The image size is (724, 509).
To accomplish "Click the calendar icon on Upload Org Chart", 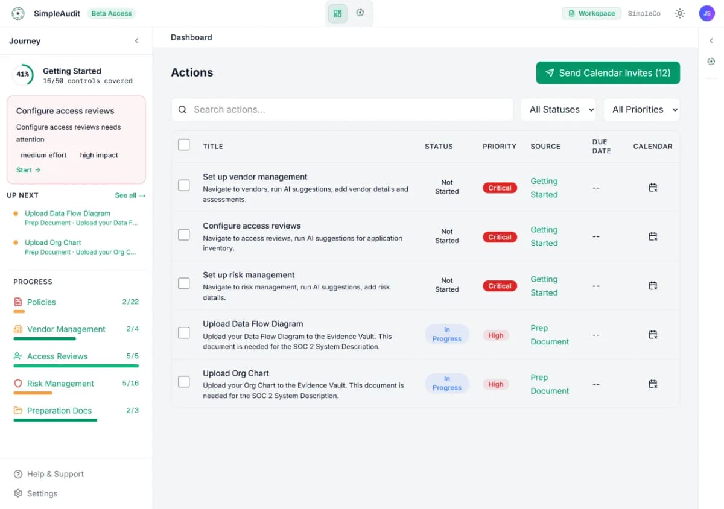I will pos(653,384).
